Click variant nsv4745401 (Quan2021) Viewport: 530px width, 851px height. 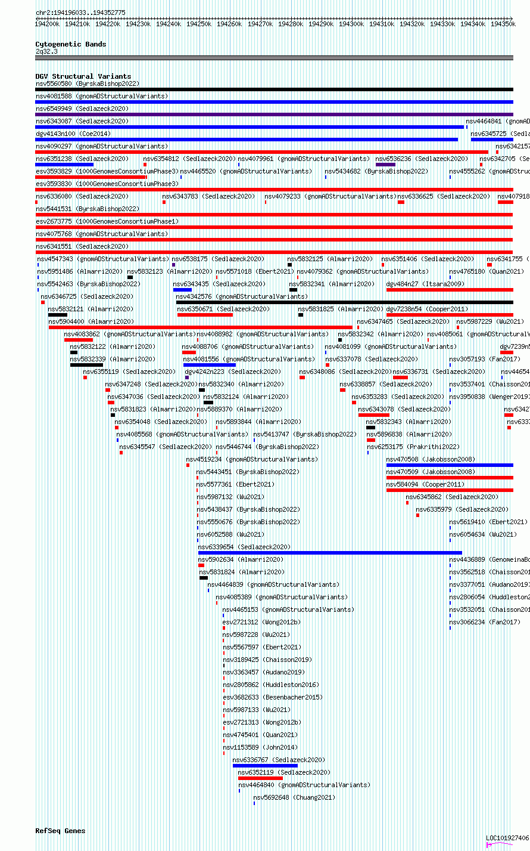coord(260,735)
